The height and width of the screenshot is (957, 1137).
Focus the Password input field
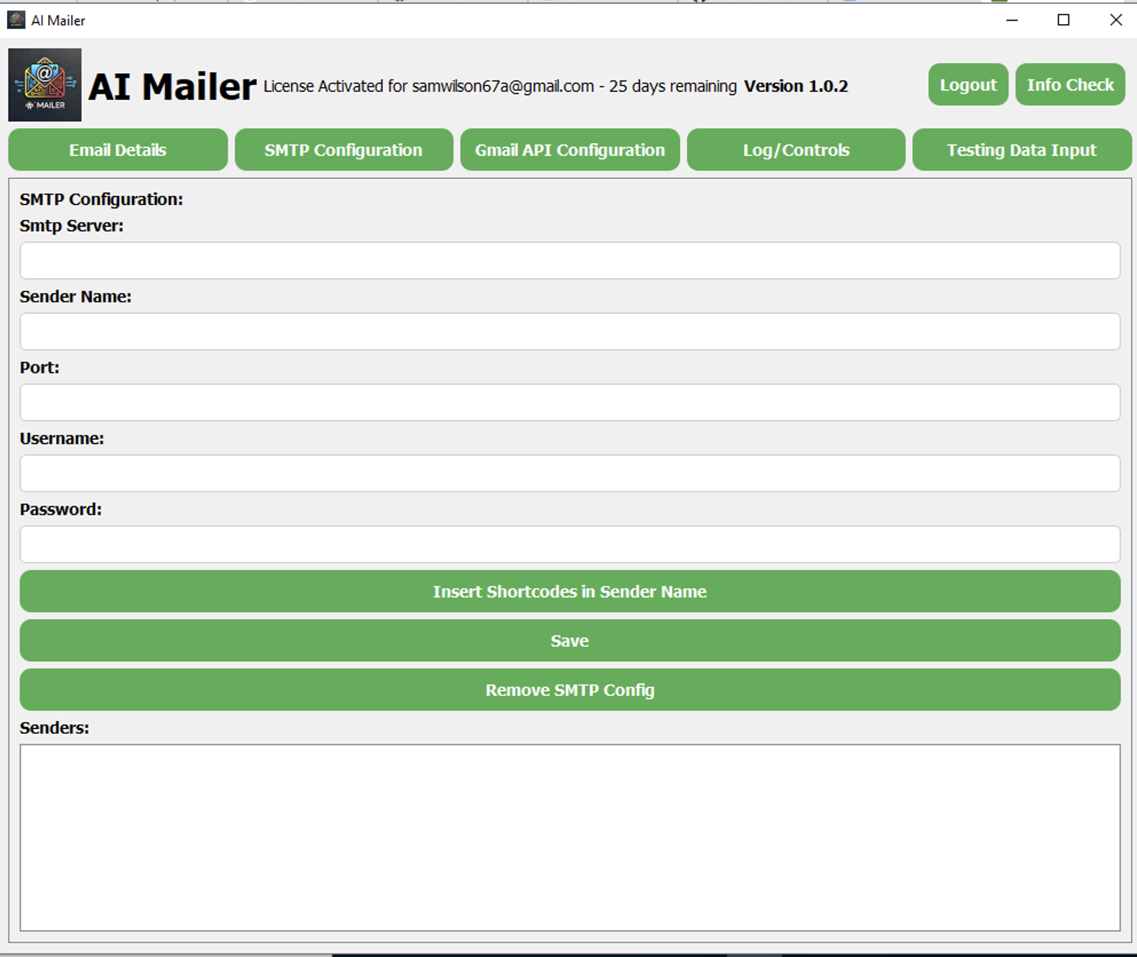tap(570, 545)
